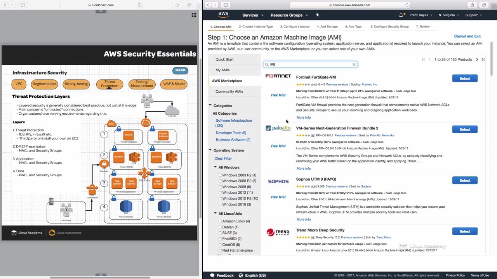Click the pin icon in AWS navigation bar
Viewport: 497px width, 279px height.
317,15
